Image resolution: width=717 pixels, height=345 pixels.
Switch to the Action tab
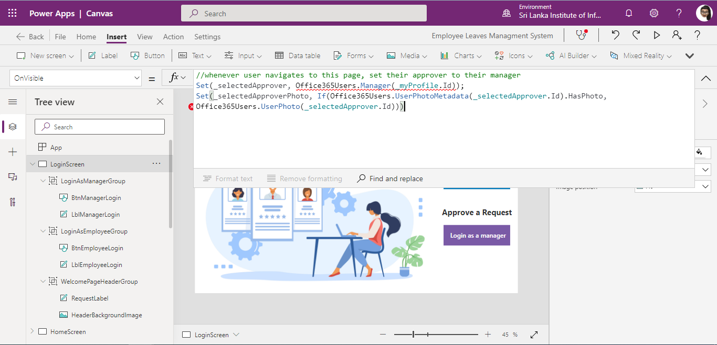coord(173,37)
